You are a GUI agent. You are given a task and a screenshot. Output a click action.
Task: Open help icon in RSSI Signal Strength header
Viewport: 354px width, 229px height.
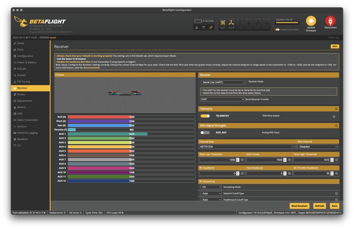click(x=336, y=126)
